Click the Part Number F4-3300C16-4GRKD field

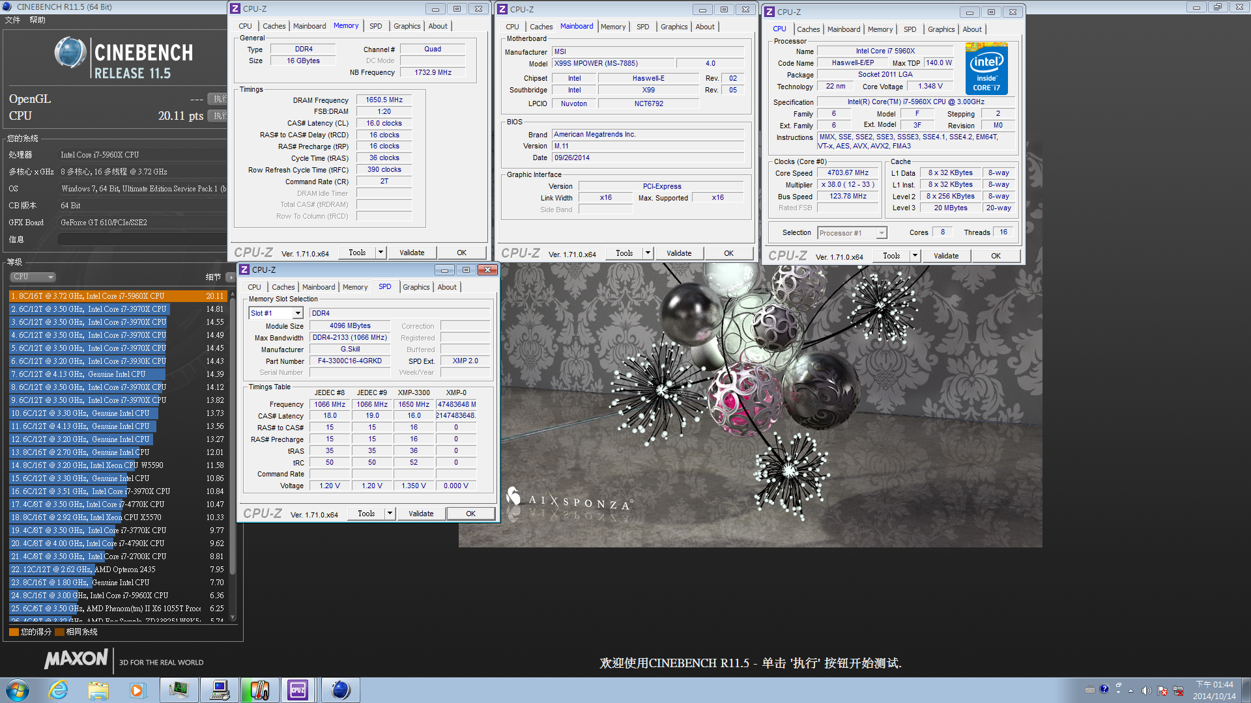click(350, 361)
